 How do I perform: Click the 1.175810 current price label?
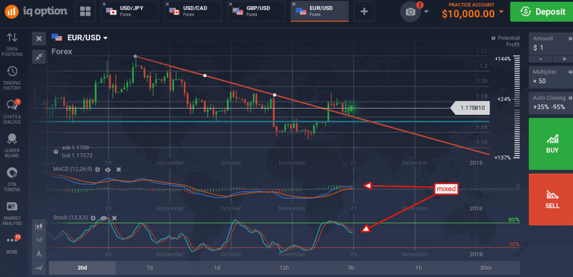tap(470, 108)
